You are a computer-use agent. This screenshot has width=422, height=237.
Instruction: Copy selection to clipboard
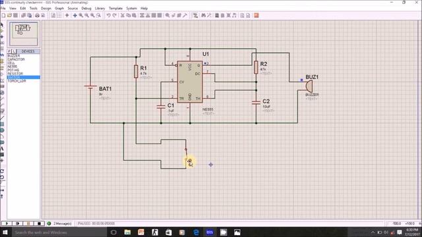[128, 16]
